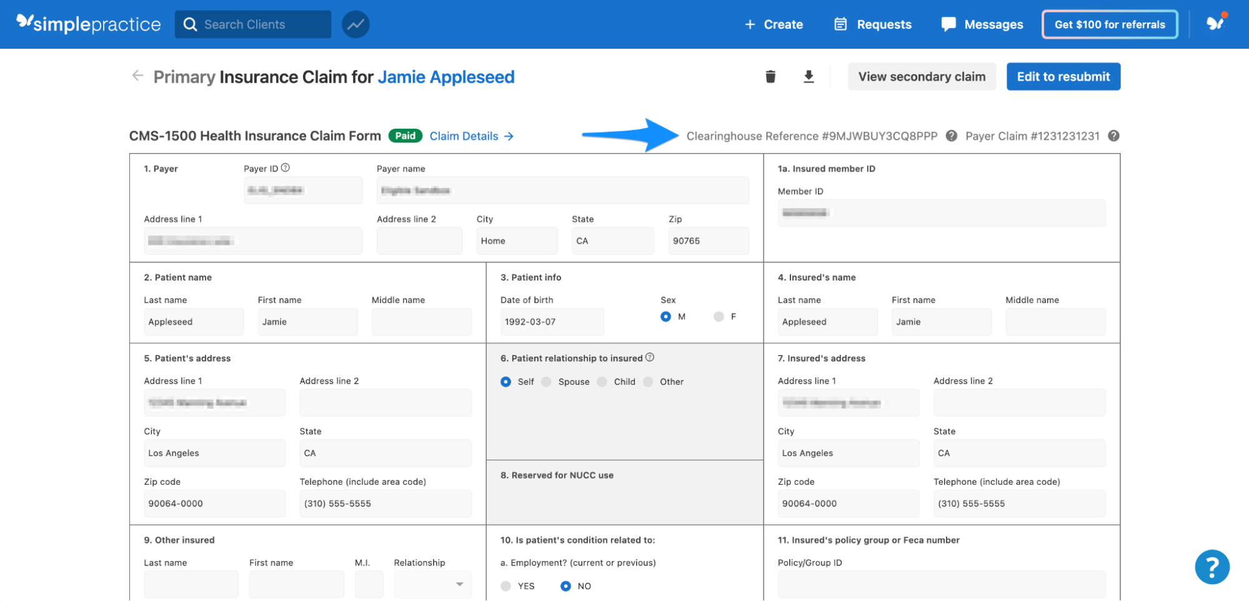Screen dimensions: 1249x601
Task: Click the Payer ID info icon
Action: click(286, 166)
